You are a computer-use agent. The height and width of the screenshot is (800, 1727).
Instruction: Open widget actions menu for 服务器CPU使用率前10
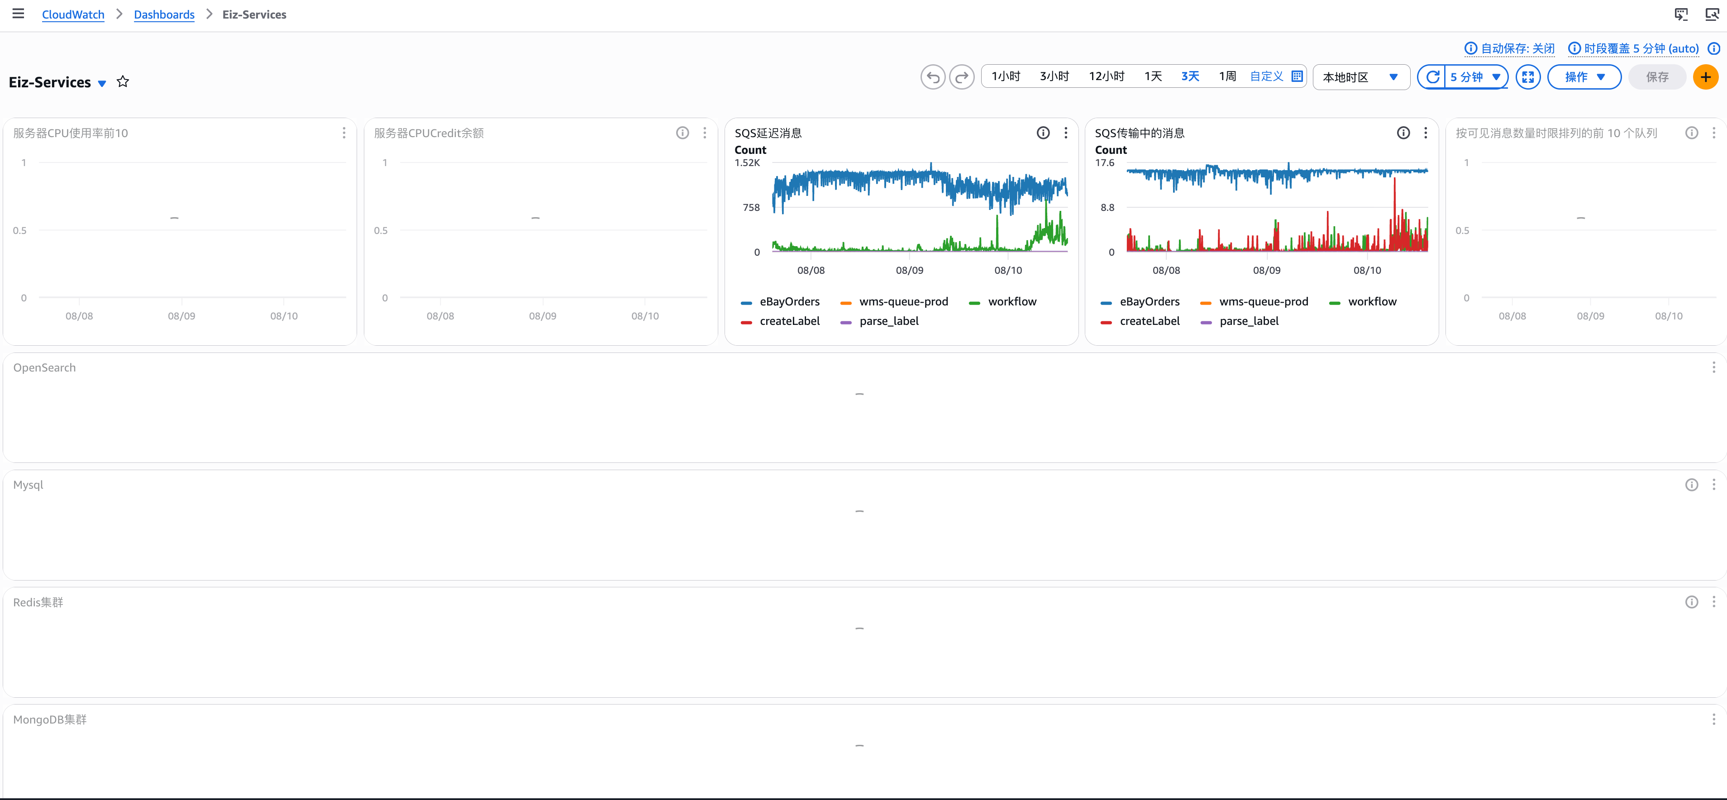344,133
